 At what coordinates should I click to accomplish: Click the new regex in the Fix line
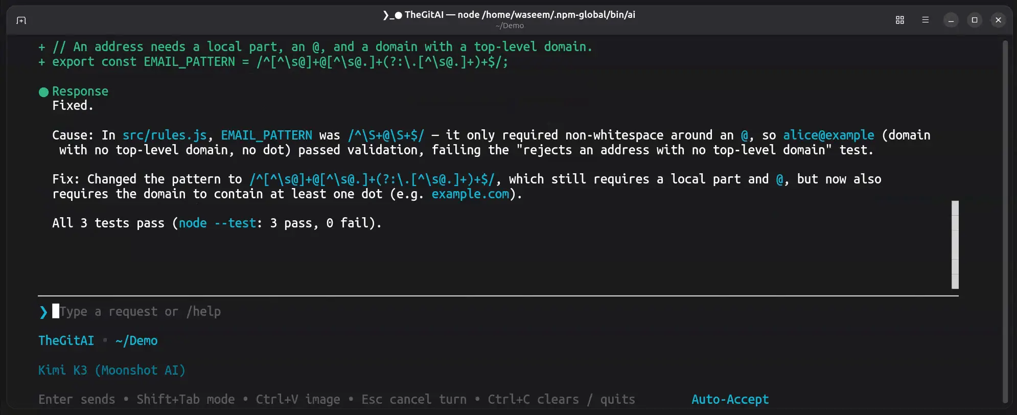[x=372, y=179]
